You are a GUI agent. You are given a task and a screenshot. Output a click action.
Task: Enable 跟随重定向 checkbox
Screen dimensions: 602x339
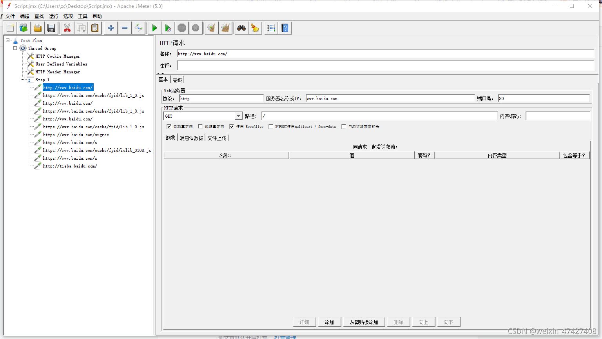200,126
